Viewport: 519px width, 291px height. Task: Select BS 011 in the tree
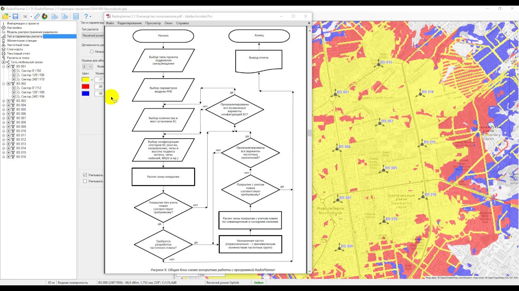click(x=21, y=135)
